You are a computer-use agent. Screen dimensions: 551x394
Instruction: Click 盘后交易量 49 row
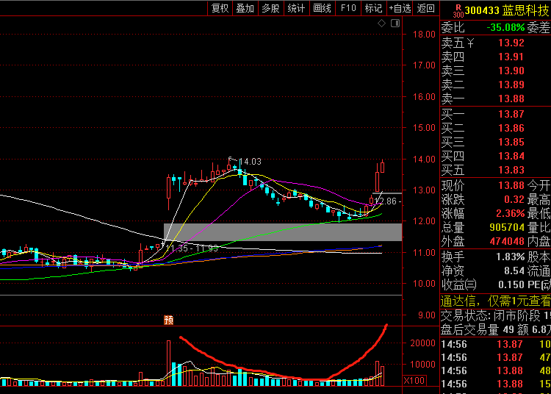495,329
